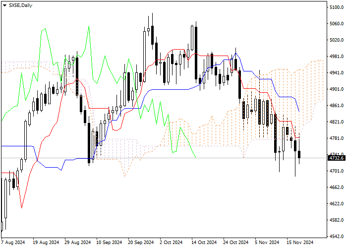Pick the 4662.0 price scale label
This screenshot has height=248, width=347.
point(337,187)
